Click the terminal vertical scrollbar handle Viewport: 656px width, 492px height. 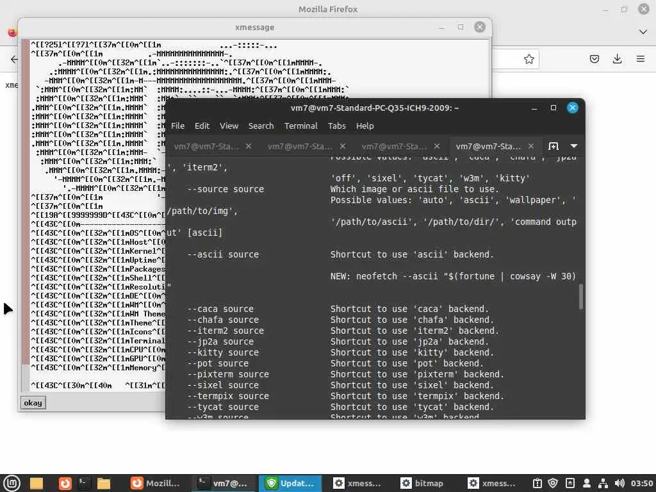pyautogui.click(x=580, y=297)
